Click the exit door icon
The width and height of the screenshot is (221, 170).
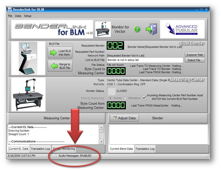tap(151, 29)
